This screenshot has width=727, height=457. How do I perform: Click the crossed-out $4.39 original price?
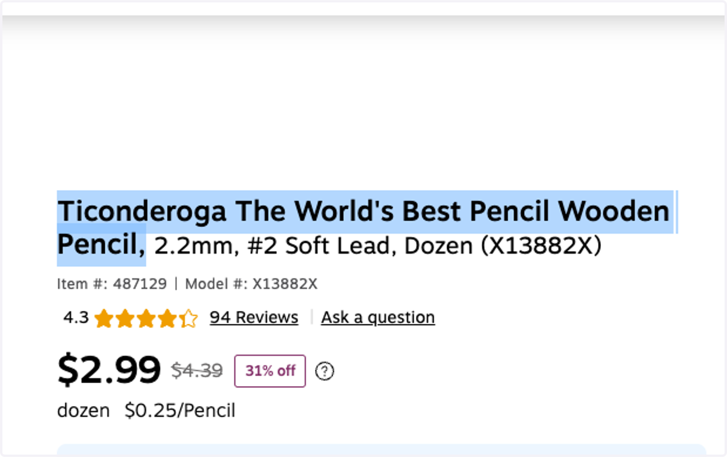(x=197, y=370)
